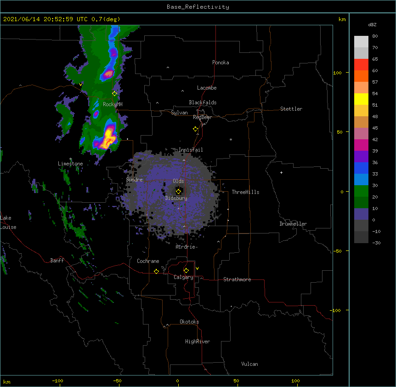This screenshot has width=396, height=387.
Task: Click the yellow diamond marker above Calgary label
Action: pos(186,271)
